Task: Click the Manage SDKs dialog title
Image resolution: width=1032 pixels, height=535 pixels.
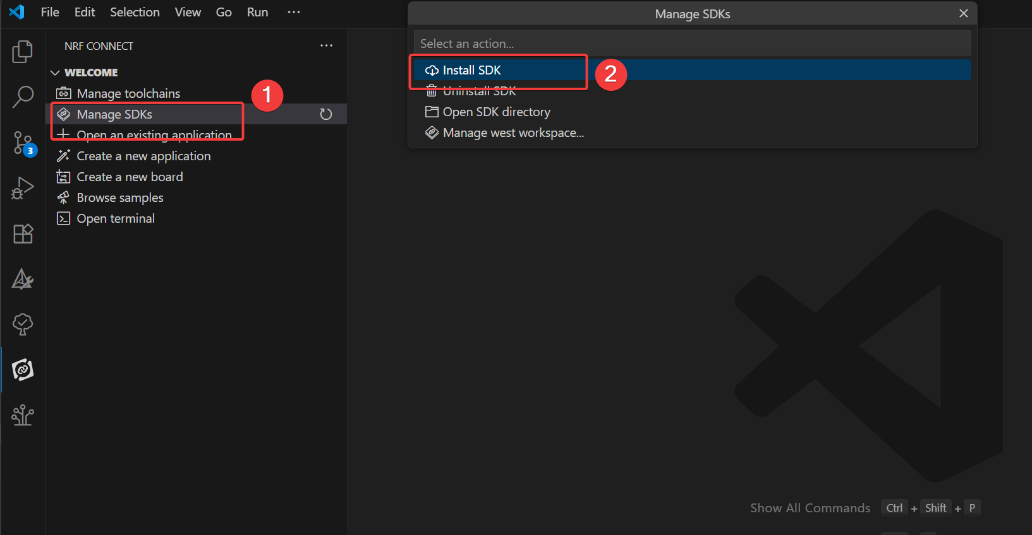Action: (x=693, y=14)
